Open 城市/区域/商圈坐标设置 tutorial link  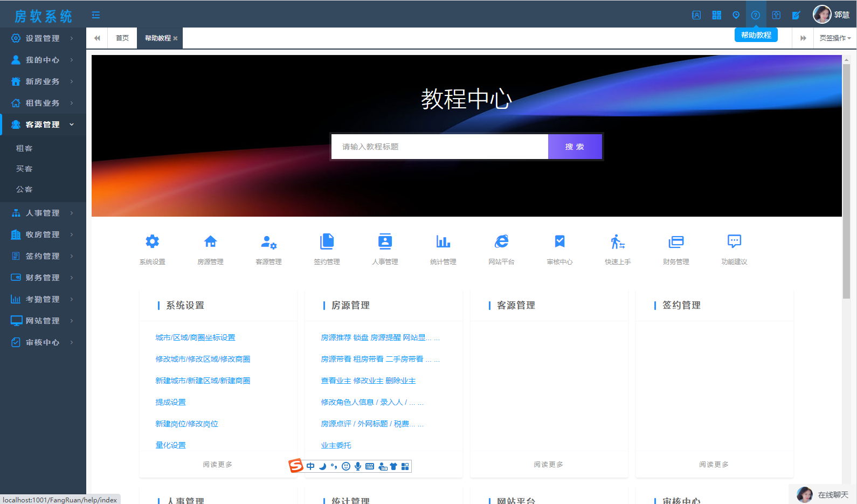coord(196,337)
